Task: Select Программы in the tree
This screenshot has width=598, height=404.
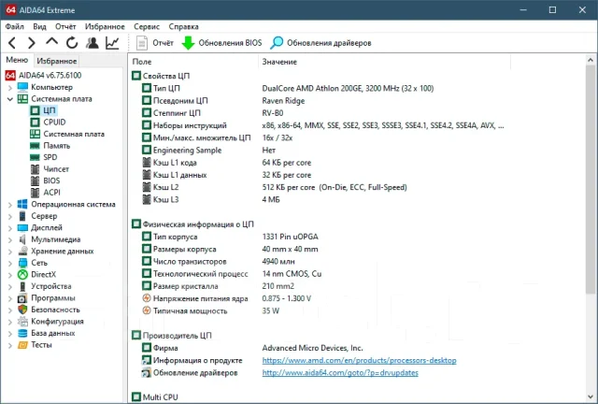Action: point(47,297)
